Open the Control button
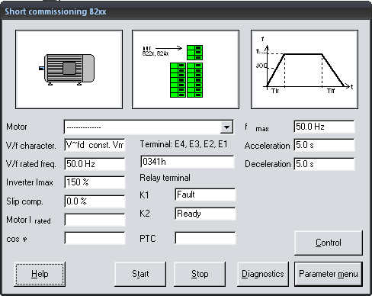372x296 pixels. [329, 243]
